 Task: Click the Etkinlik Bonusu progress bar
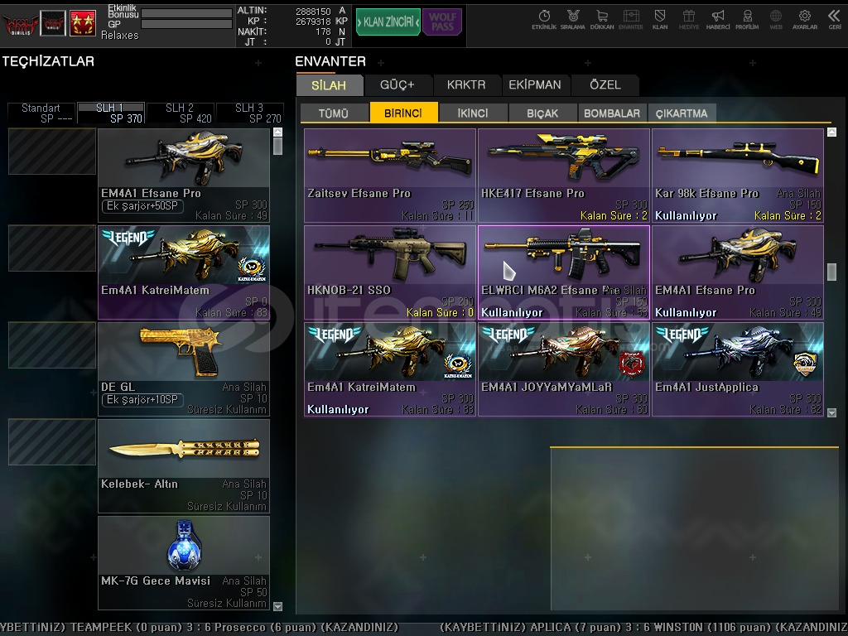pyautogui.click(x=186, y=13)
